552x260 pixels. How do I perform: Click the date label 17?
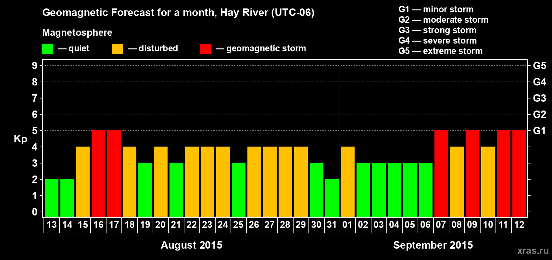[x=114, y=225]
